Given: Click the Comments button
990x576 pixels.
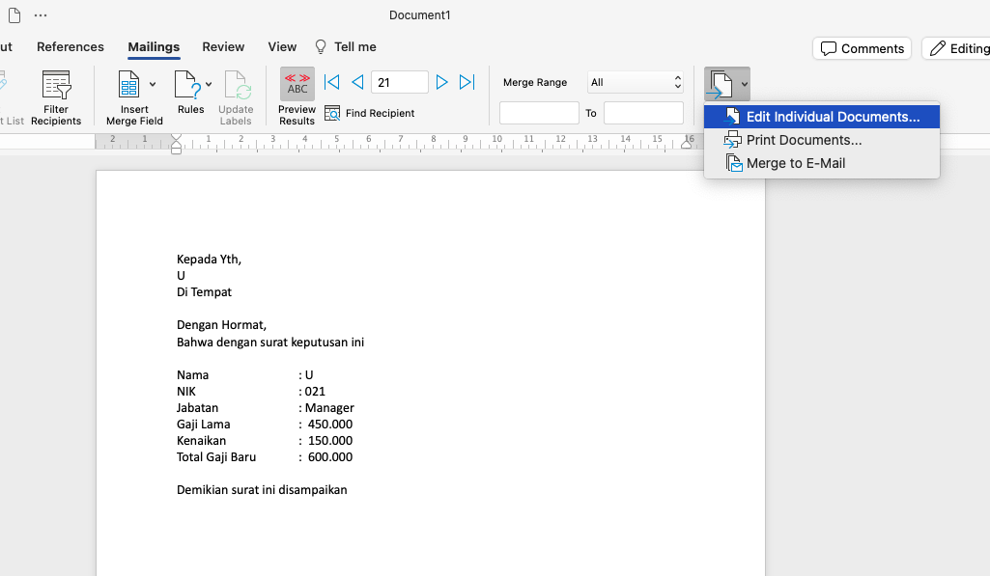Looking at the screenshot, I should [863, 48].
